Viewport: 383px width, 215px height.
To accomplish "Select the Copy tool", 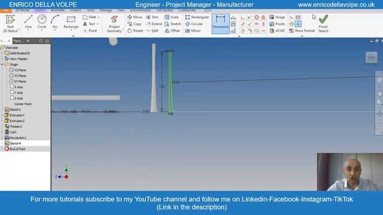I will pyautogui.click(x=134, y=24).
